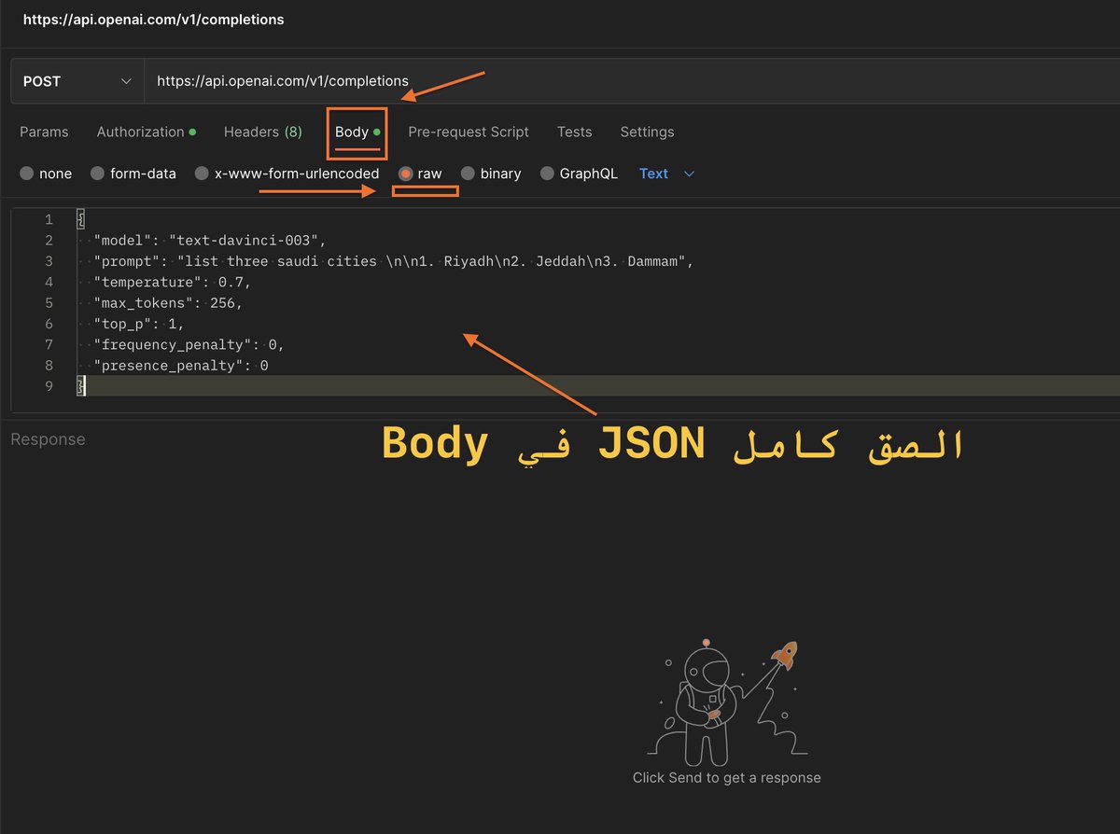Click the "frequency_penalty": 0 line
This screenshot has height=834, width=1120.
tap(188, 344)
